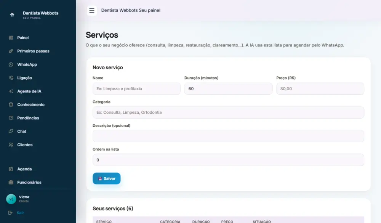Toggle the sidebar with the hamburger button
381x223 pixels.
click(92, 11)
